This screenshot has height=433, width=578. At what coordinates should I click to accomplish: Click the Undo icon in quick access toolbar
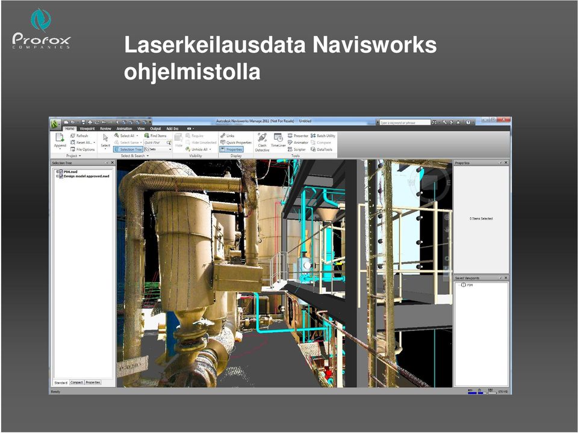click(104, 122)
